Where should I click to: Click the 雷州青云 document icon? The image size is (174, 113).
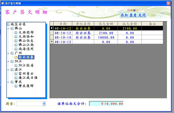16,74
